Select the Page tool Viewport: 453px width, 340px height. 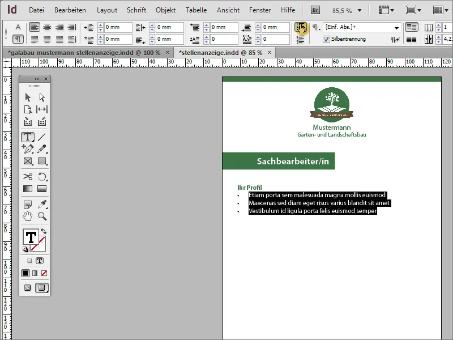(x=28, y=109)
